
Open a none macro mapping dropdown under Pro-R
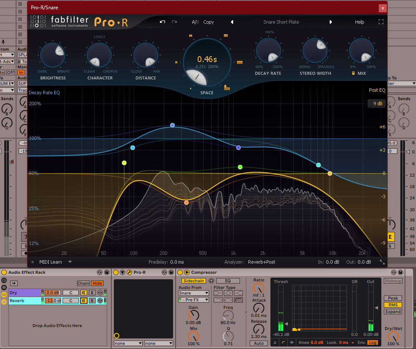pos(128,343)
